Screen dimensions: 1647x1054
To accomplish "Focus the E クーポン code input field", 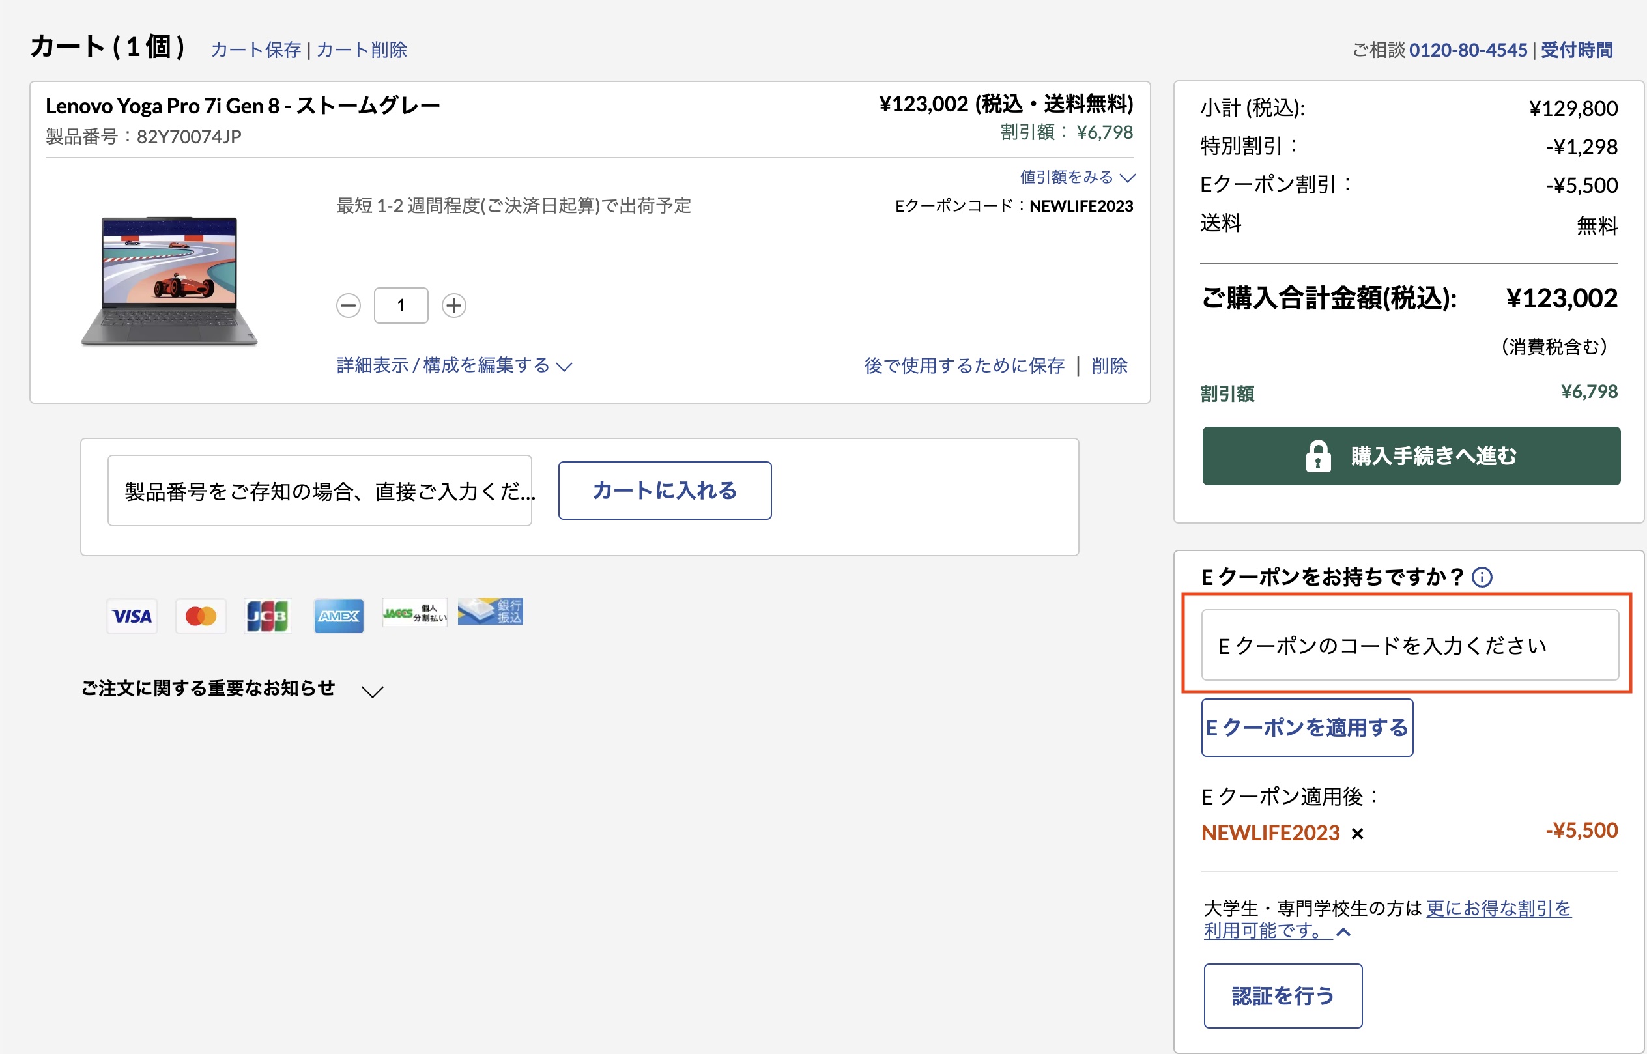I will click(1410, 646).
